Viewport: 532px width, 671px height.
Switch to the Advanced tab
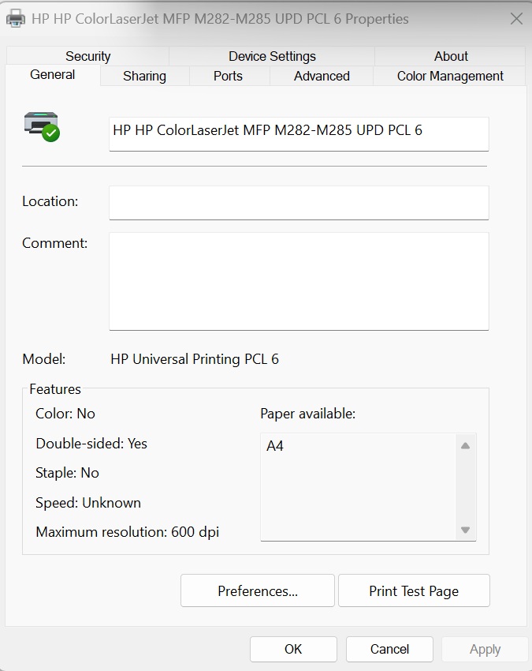tap(322, 76)
